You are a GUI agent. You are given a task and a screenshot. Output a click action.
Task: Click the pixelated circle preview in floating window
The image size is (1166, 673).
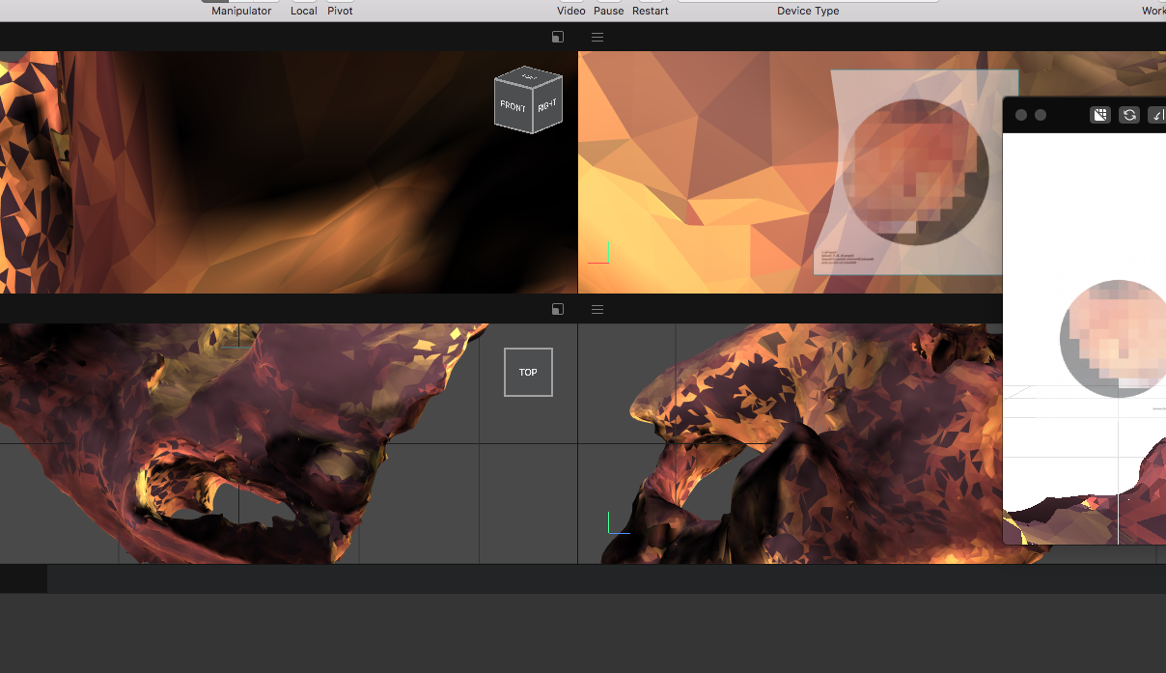coord(1114,338)
